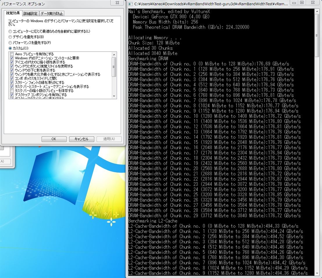Enable Aero プレビューを有効にする checkbox
Screen dimensions: 322x278
pyautogui.click(x=12, y=54)
